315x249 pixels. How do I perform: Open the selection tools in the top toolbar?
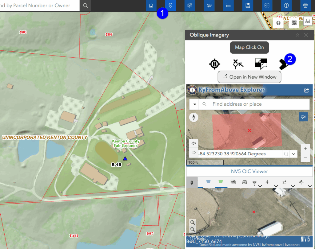[190, 5]
